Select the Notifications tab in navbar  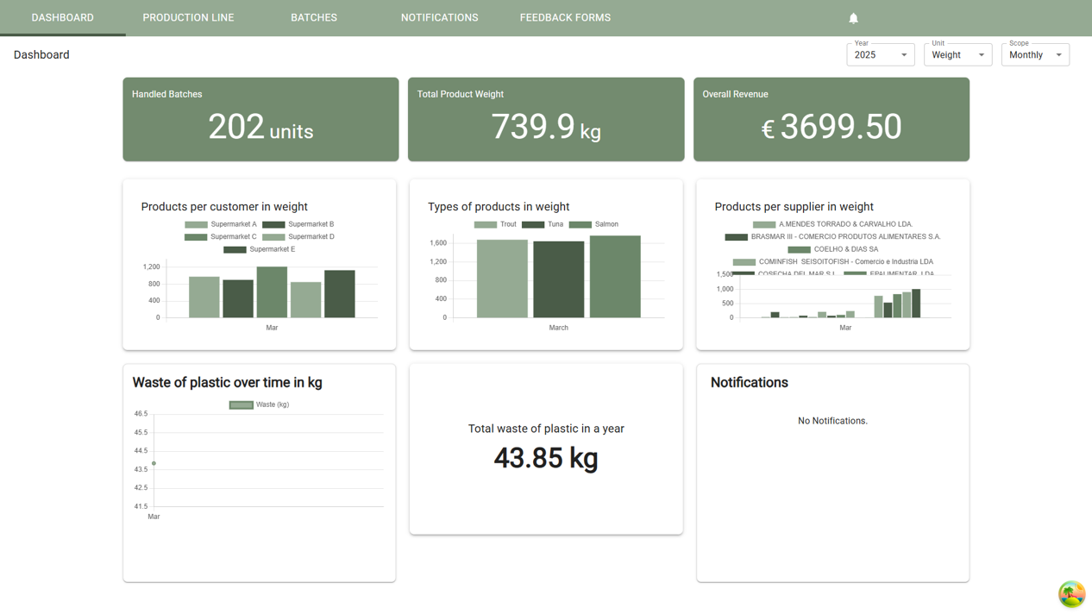[439, 18]
